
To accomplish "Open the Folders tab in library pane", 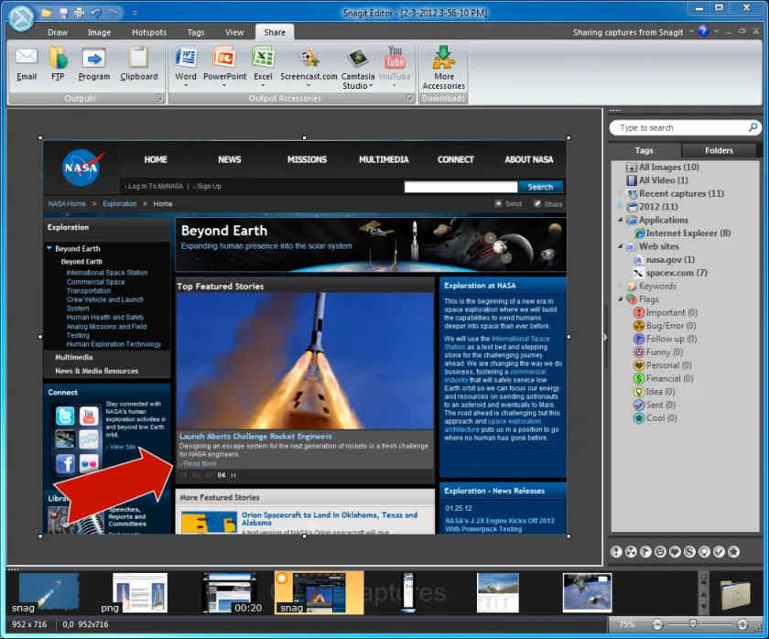I will click(x=719, y=150).
